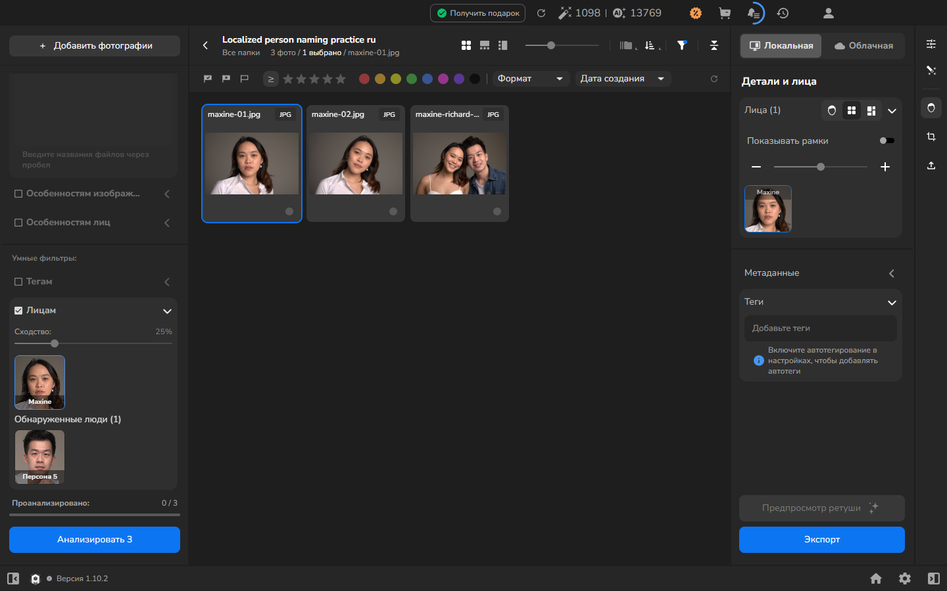Viewport: 947px width, 591px height.
Task: Collapse the Лицам filter section chevron
Action: [x=167, y=311]
